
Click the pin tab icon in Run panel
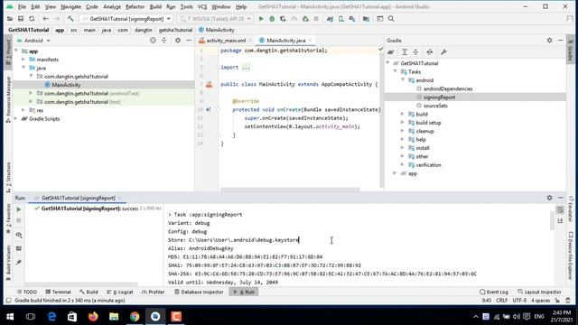[x=19, y=263]
